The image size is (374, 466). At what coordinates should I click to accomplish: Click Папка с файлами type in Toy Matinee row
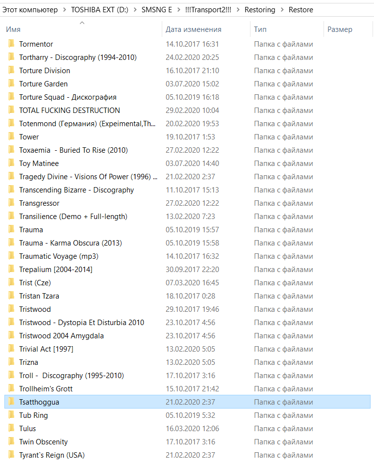point(283,163)
